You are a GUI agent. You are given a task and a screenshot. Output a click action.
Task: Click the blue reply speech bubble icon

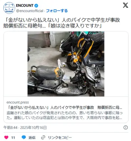point(24,137)
